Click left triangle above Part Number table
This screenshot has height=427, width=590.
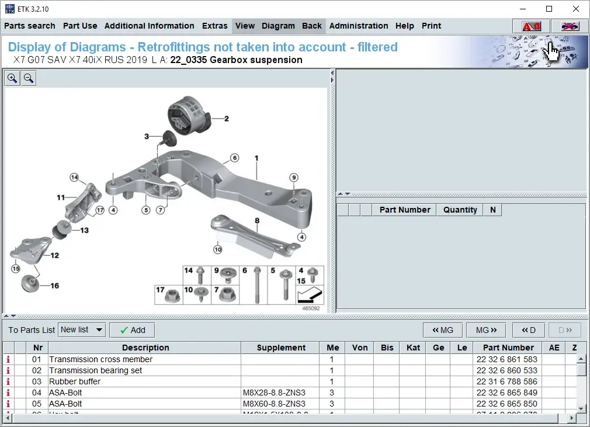(x=339, y=193)
